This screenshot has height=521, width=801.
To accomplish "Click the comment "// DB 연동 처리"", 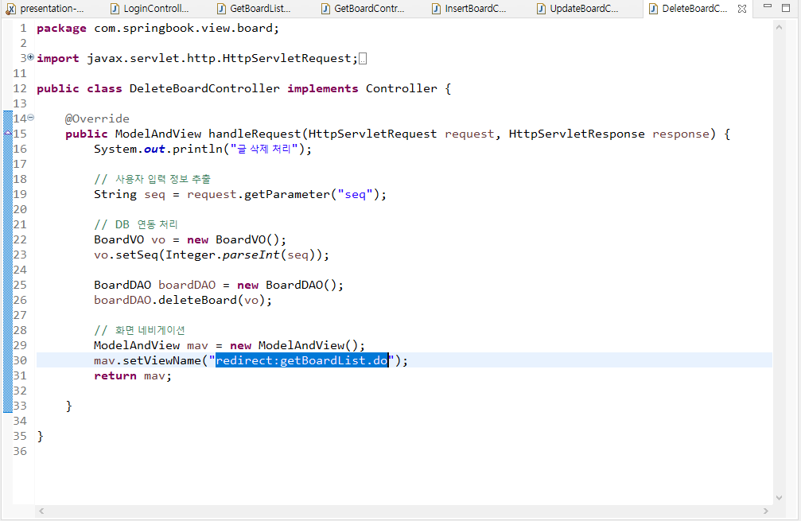I will pyautogui.click(x=136, y=225).
